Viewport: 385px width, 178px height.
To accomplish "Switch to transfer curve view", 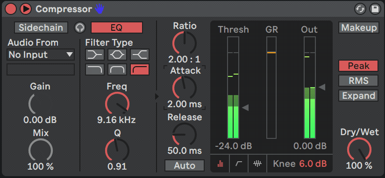I will pyautogui.click(x=239, y=164).
